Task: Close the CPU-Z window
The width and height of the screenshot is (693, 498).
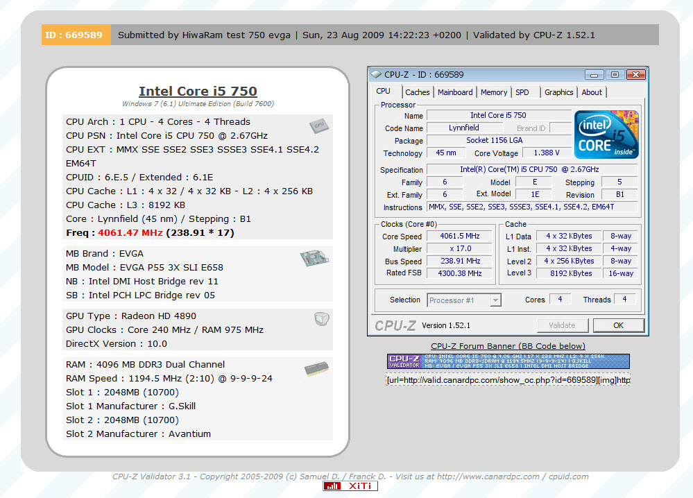Action: tap(636, 75)
